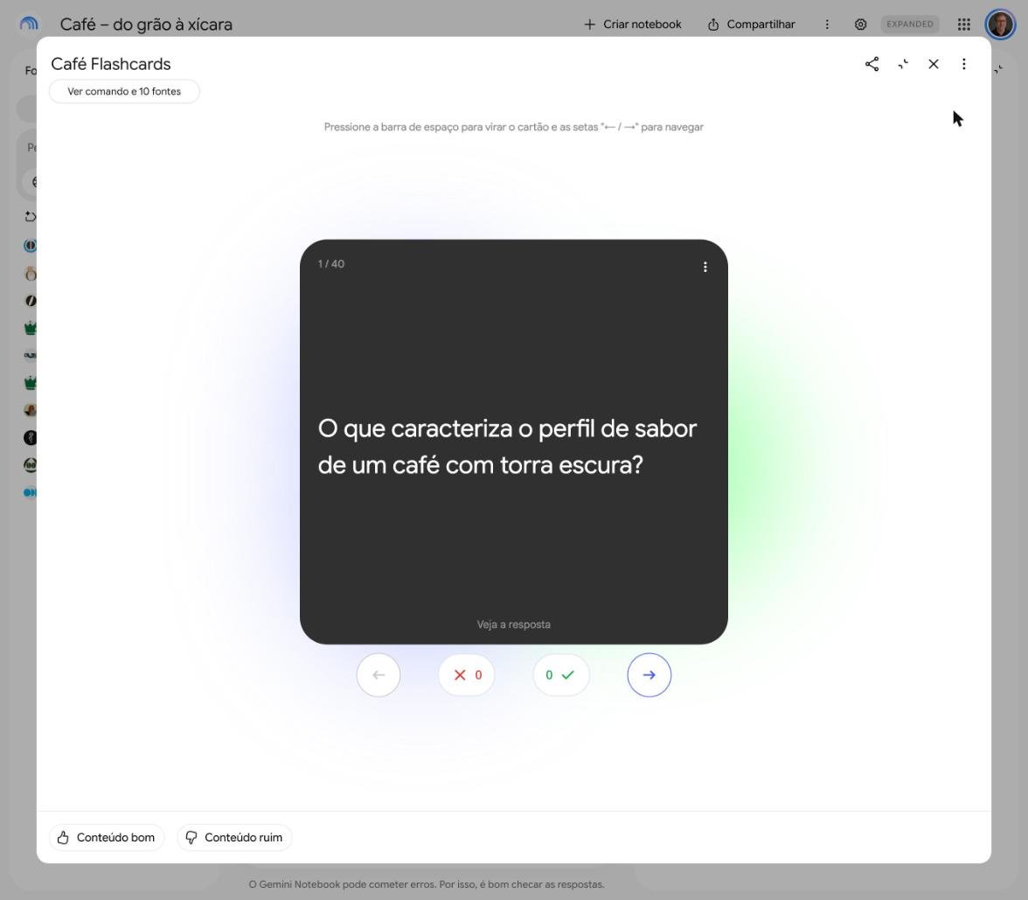Rate with Conteúdo ruim thumbs down
Image resolution: width=1028 pixels, height=900 pixels.
234,838
